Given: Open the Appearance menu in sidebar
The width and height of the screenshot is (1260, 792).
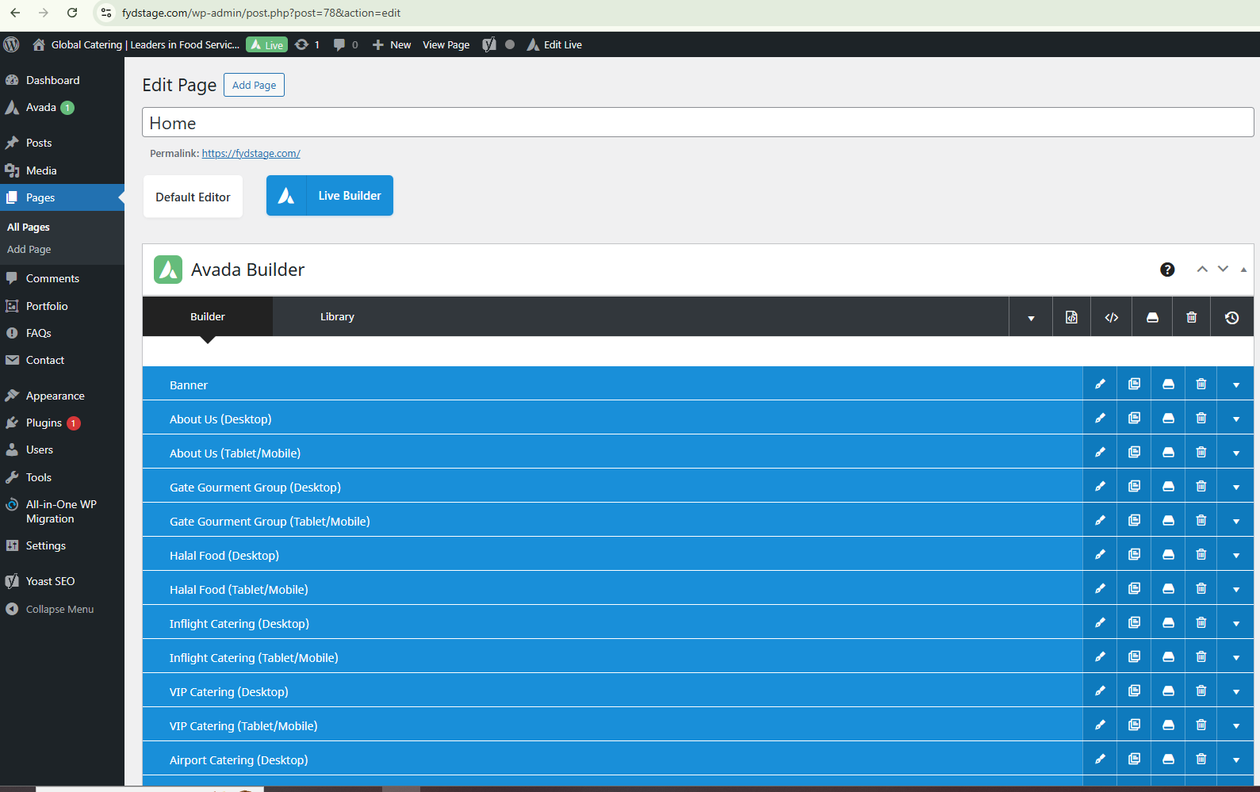Looking at the screenshot, I should click(x=55, y=396).
